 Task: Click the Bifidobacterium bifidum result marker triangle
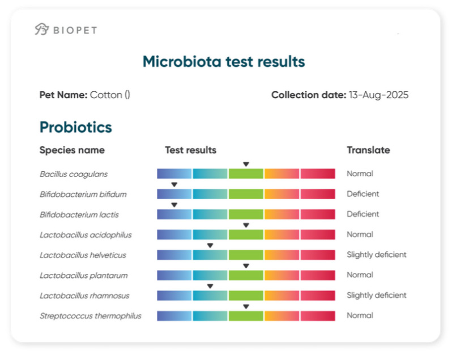tap(174, 184)
